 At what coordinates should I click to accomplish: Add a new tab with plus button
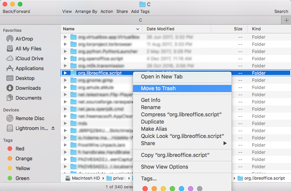pos(286,20)
